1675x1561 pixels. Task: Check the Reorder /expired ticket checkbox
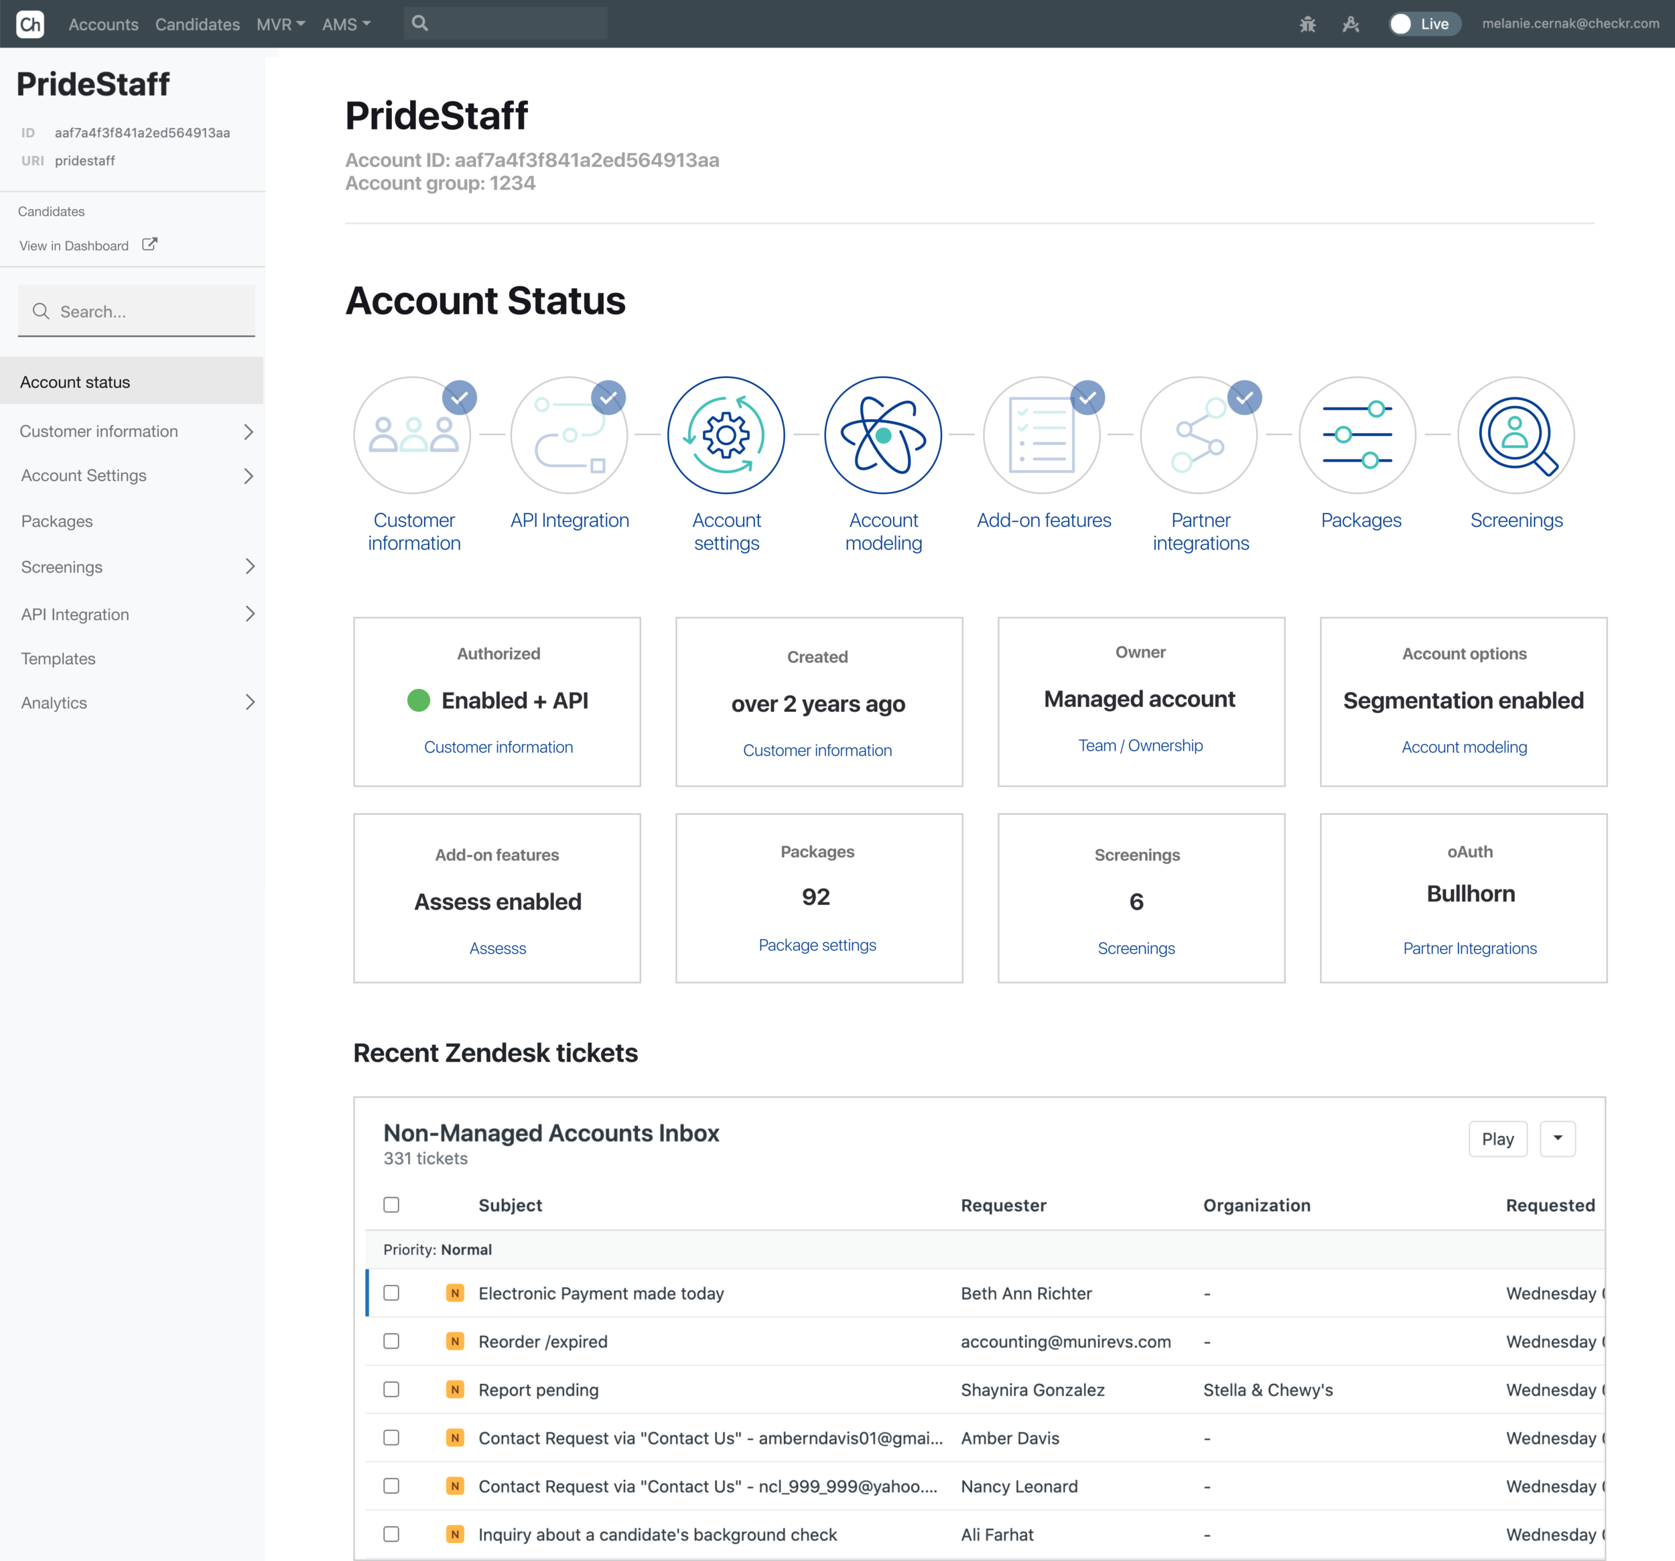tap(391, 1341)
